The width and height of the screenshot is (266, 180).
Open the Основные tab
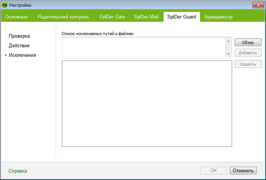pyautogui.click(x=16, y=17)
